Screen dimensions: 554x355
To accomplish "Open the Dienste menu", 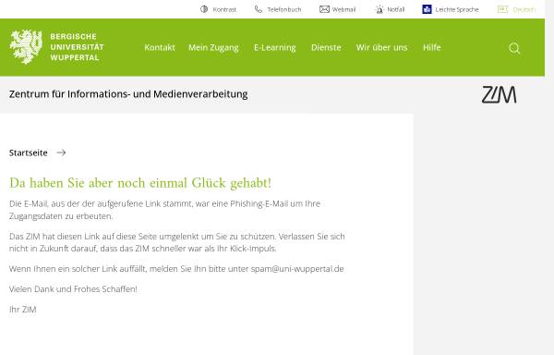I will click(x=326, y=47).
